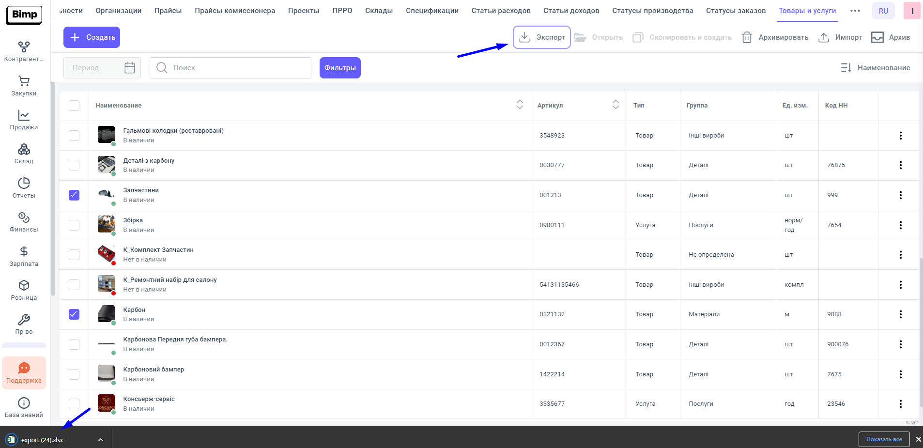Click the Архивировать trash icon

pos(747,37)
